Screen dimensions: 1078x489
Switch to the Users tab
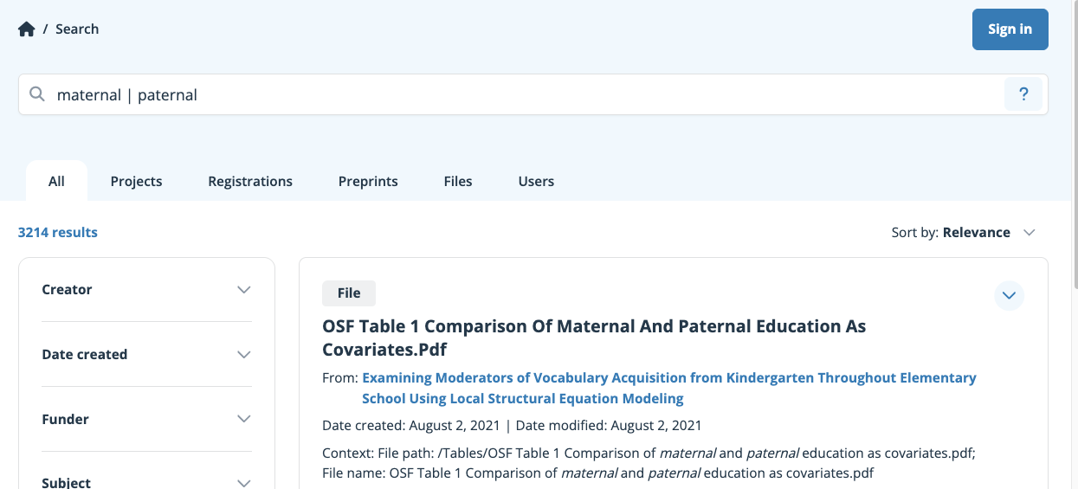pyautogui.click(x=536, y=181)
